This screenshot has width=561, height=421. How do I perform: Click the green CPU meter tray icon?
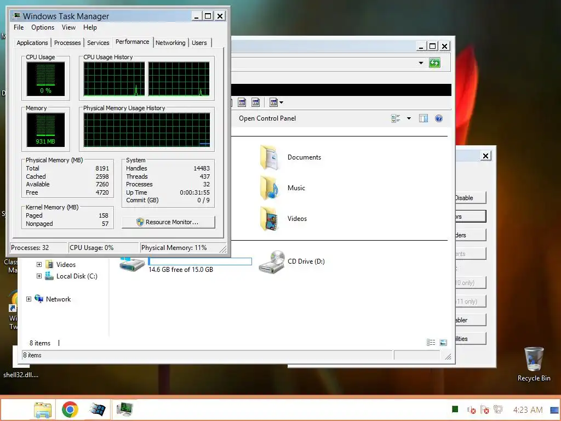pos(455,409)
